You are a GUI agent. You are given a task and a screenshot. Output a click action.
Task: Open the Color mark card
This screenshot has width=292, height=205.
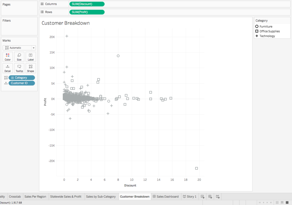tap(8, 57)
